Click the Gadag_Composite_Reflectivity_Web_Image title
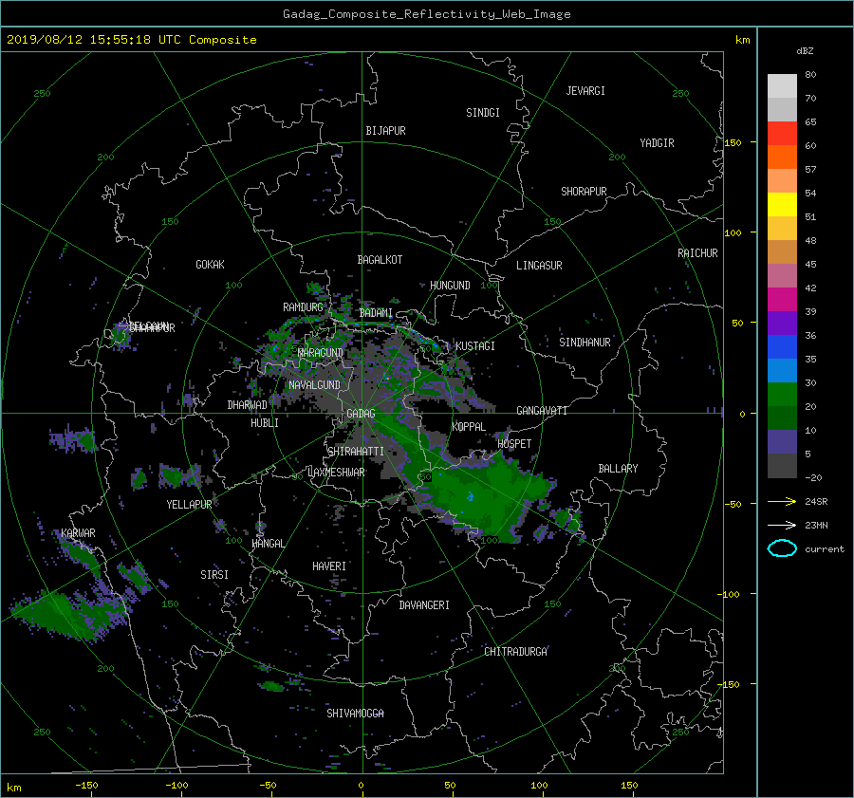Image resolution: width=854 pixels, height=798 pixels. tap(426, 14)
